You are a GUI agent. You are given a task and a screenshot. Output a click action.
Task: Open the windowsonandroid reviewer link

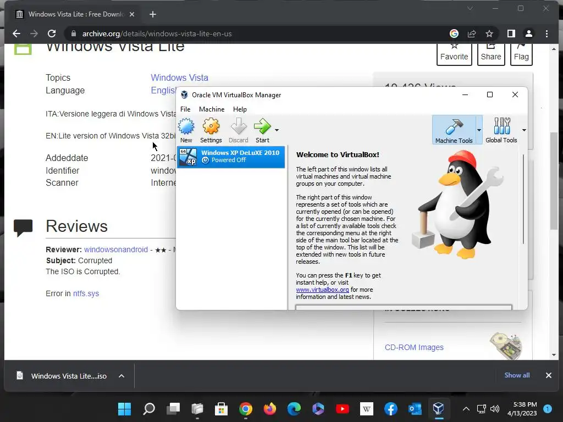pyautogui.click(x=116, y=249)
